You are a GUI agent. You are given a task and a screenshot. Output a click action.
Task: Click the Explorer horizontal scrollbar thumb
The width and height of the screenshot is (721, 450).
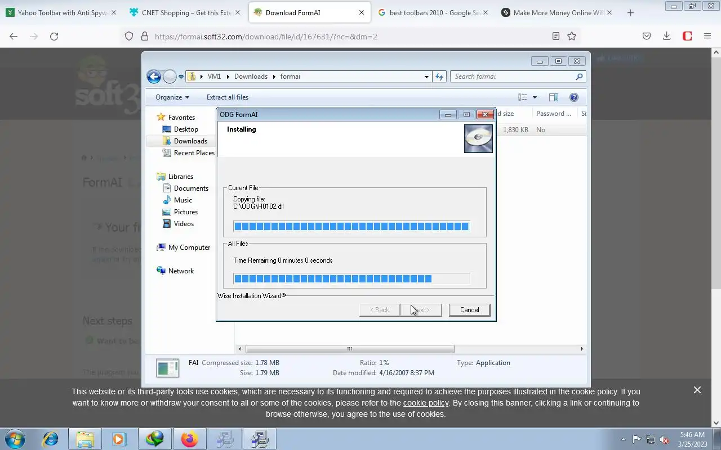click(x=350, y=349)
